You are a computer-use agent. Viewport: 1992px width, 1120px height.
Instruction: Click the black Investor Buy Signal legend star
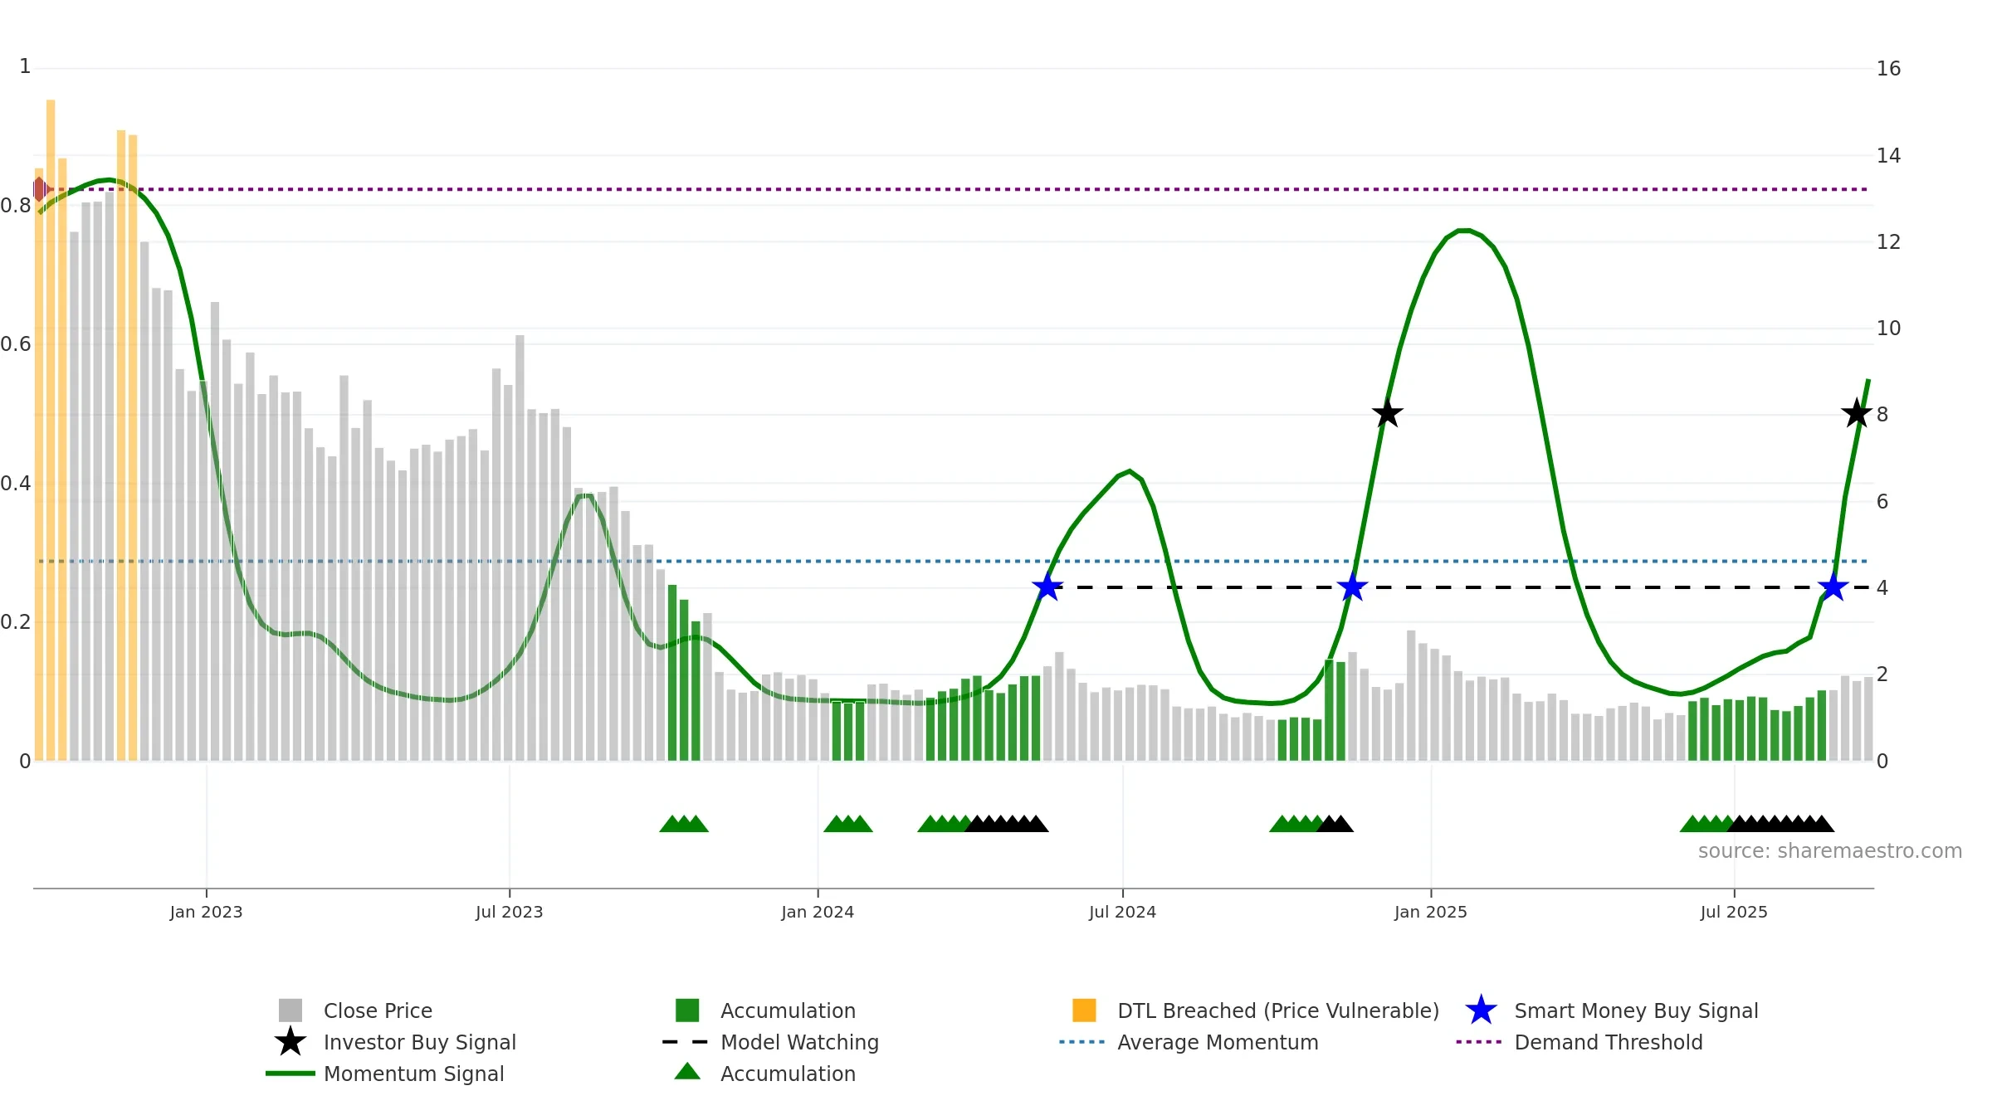coord(290,1041)
